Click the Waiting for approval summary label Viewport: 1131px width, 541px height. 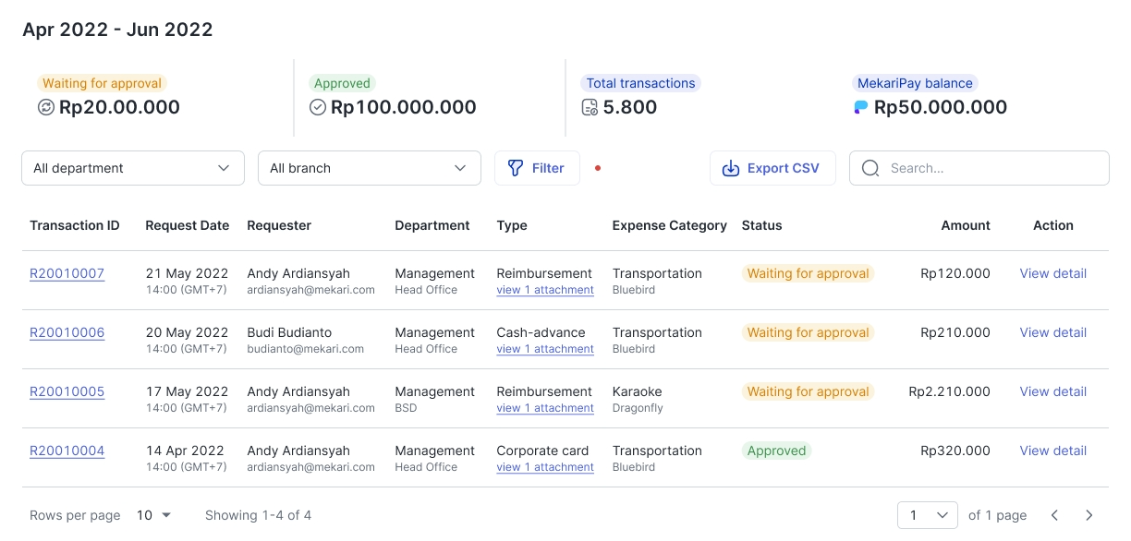point(103,83)
